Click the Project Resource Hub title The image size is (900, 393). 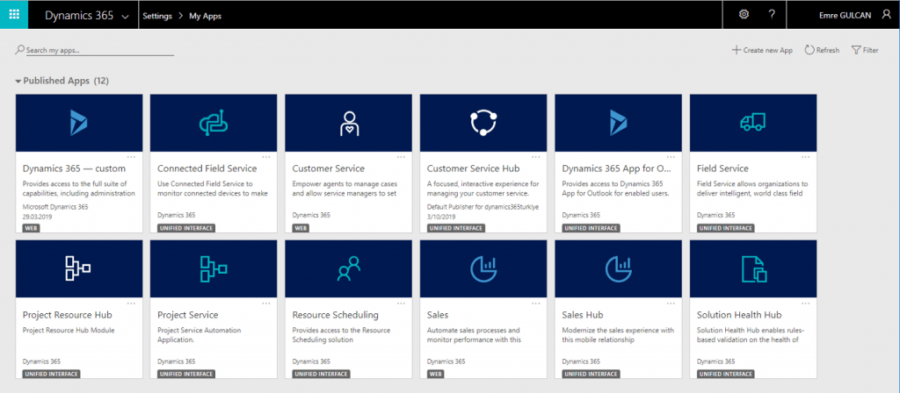click(67, 315)
